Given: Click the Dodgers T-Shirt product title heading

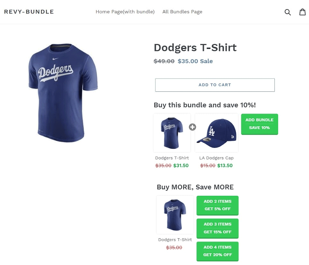Looking at the screenshot, I should click(195, 48).
